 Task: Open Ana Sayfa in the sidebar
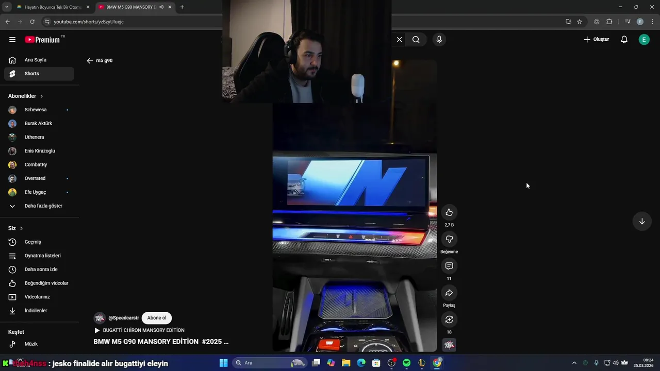(39, 60)
